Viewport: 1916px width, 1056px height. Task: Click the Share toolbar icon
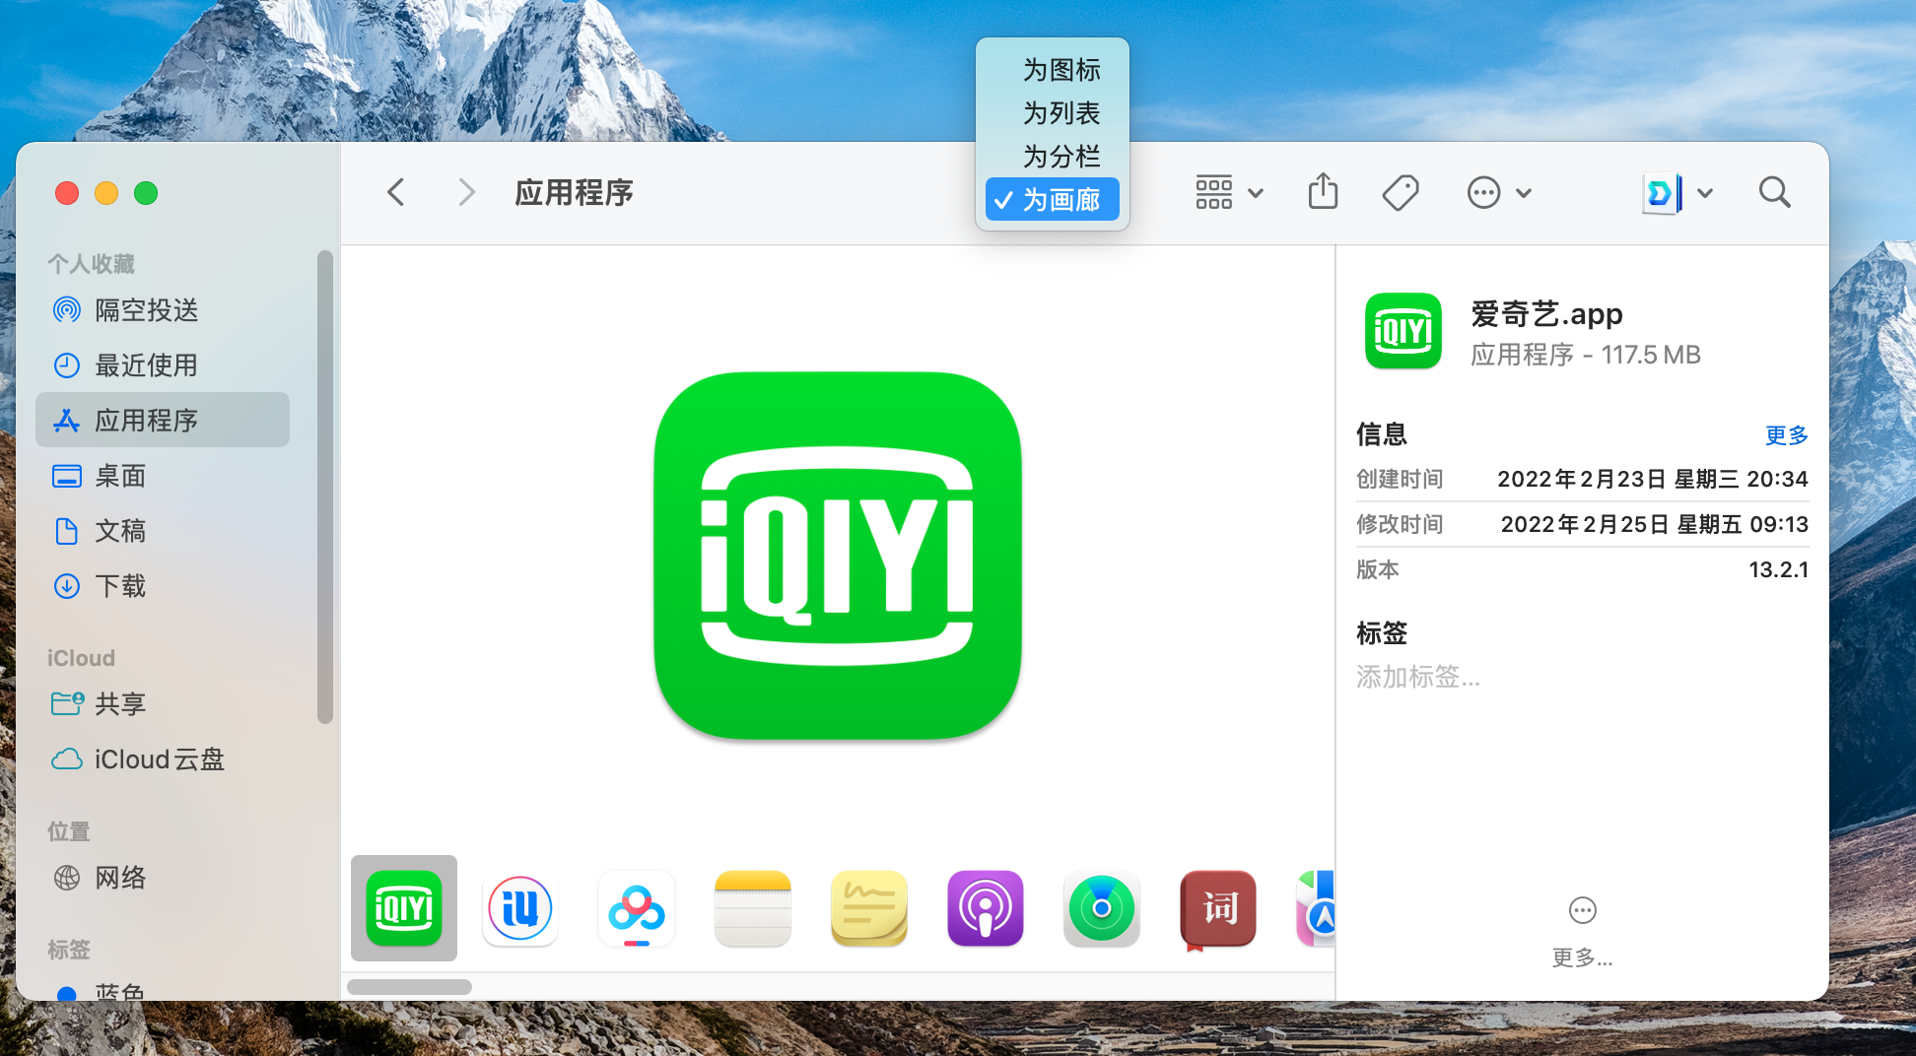tap(1323, 191)
